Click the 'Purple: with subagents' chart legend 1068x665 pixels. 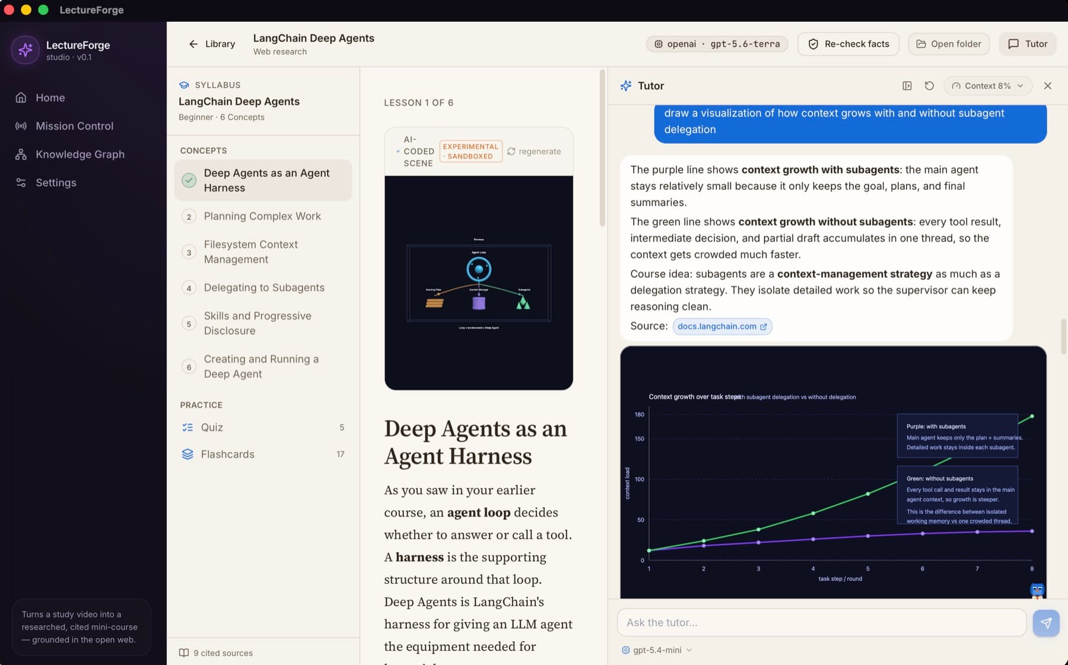tap(957, 436)
